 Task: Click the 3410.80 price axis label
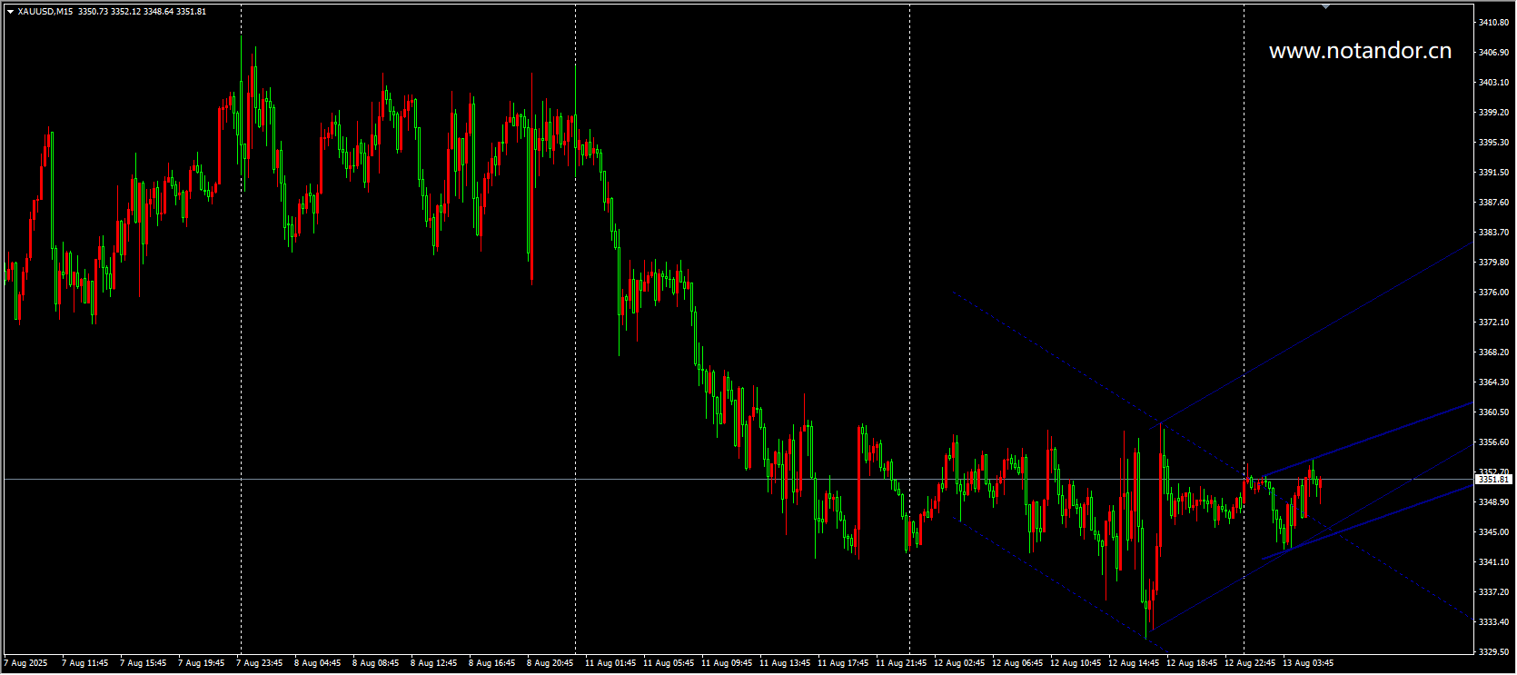point(1493,22)
